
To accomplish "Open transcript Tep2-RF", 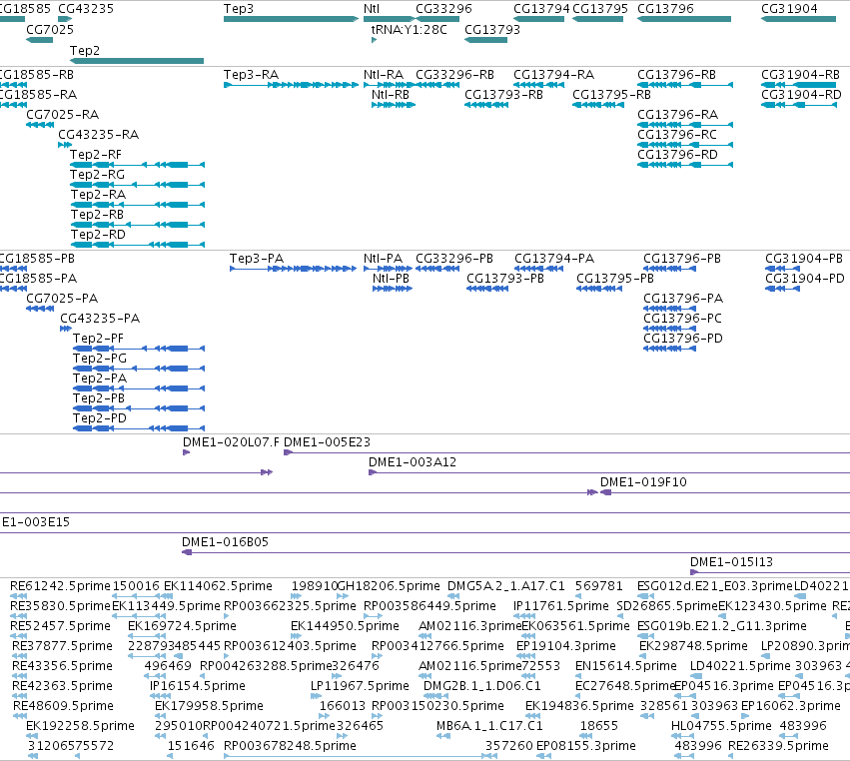I will click(x=96, y=155).
